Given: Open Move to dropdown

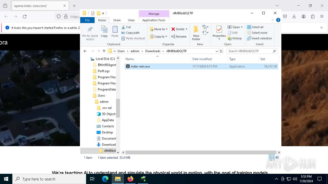Looking at the screenshot, I should pos(159,29).
